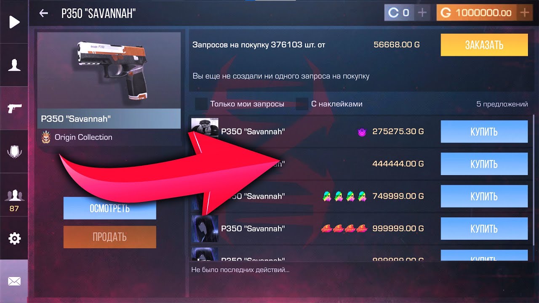539x303 pixels.
Task: Open the profile silhouette icon
Action: coord(14,65)
